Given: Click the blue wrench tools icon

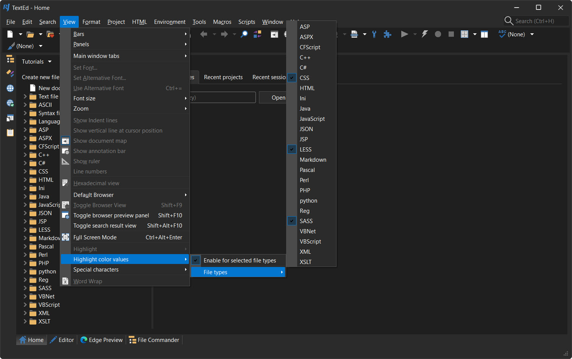Looking at the screenshot, I should (x=374, y=34).
